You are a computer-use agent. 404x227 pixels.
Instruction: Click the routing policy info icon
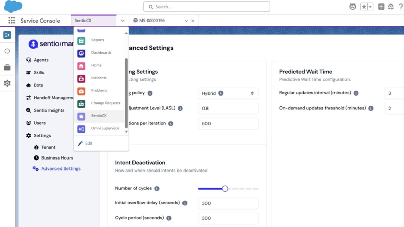(150, 93)
